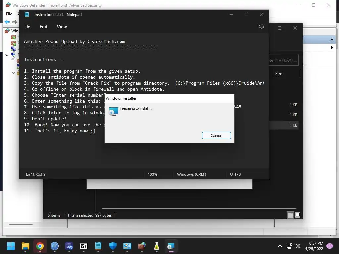Open volume control tray icon
Viewport: 339px width, 254px height.
[x=297, y=246]
